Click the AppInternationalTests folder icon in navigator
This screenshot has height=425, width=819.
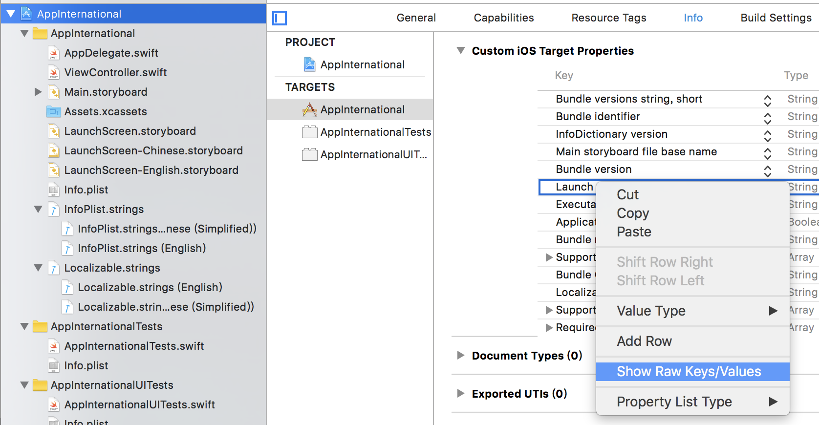tap(40, 326)
